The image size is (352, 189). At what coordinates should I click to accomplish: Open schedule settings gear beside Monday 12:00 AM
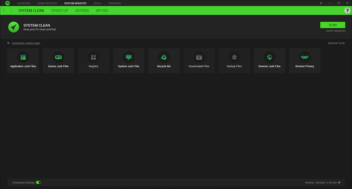339,183
